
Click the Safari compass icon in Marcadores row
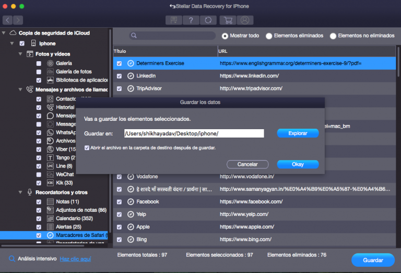pyautogui.click(x=50, y=235)
